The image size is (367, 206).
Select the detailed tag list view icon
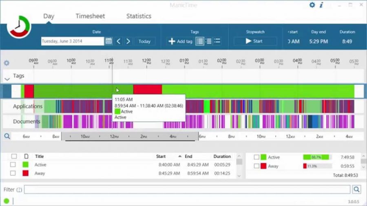point(200,42)
